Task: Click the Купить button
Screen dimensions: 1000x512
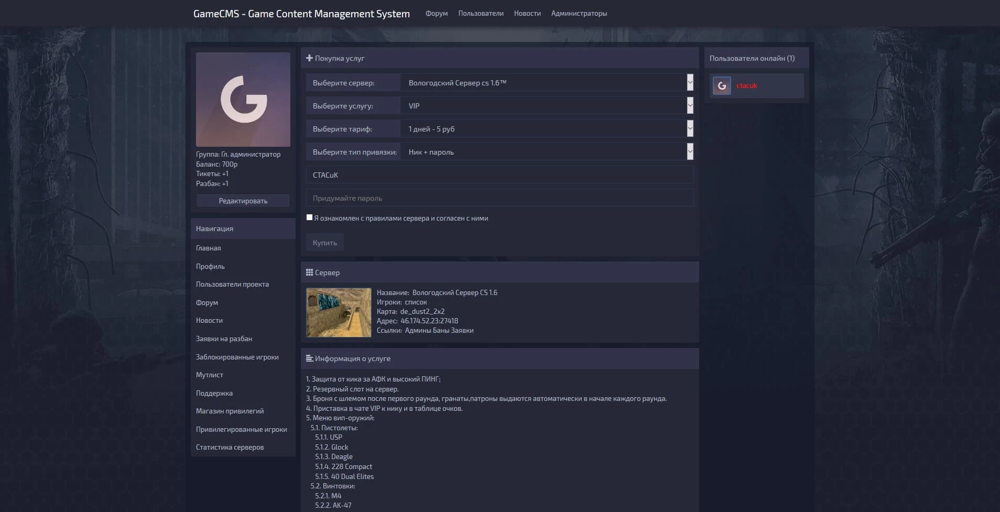Action: pyautogui.click(x=325, y=243)
